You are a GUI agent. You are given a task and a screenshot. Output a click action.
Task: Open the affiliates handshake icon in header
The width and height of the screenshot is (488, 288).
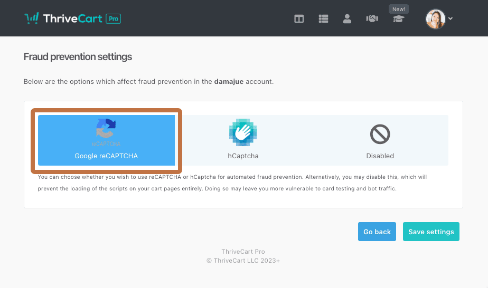pyautogui.click(x=372, y=19)
